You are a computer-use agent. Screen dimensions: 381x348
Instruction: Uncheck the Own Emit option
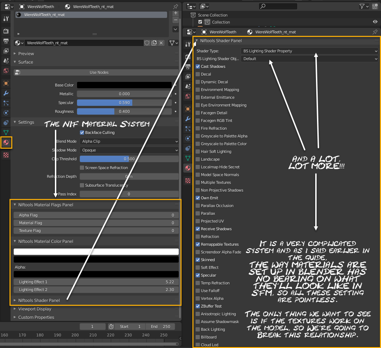click(198, 198)
